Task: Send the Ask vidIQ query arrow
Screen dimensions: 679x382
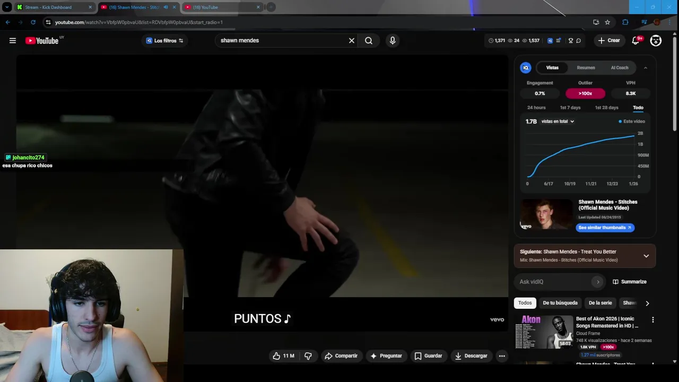Action: click(x=598, y=282)
